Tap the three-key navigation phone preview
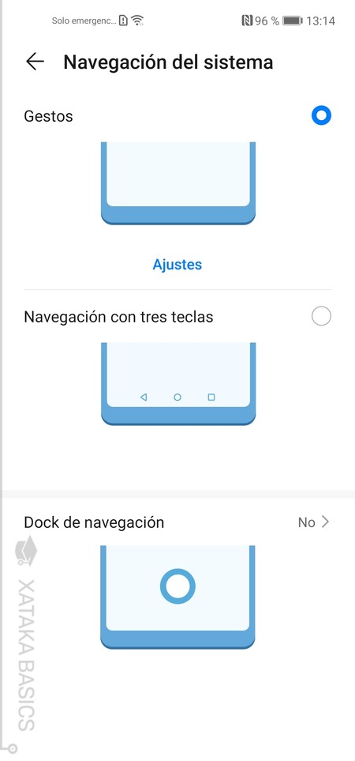 coord(177,384)
